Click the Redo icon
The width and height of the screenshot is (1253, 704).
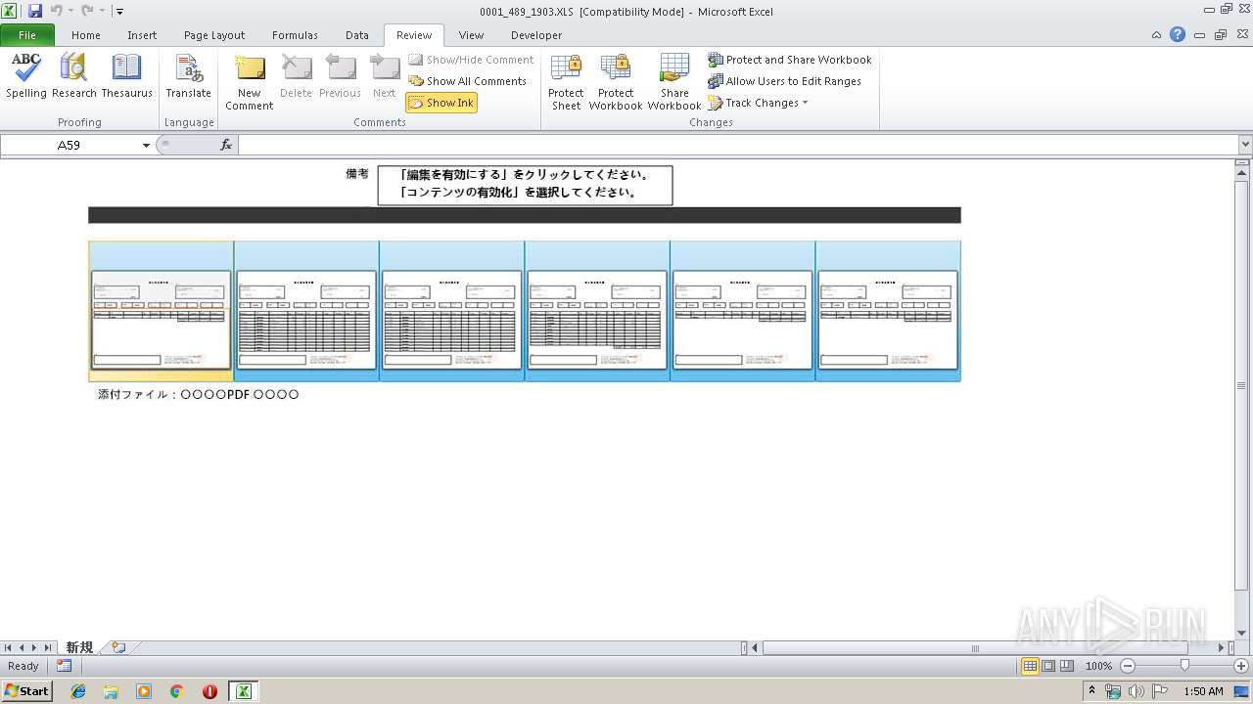[x=87, y=11]
